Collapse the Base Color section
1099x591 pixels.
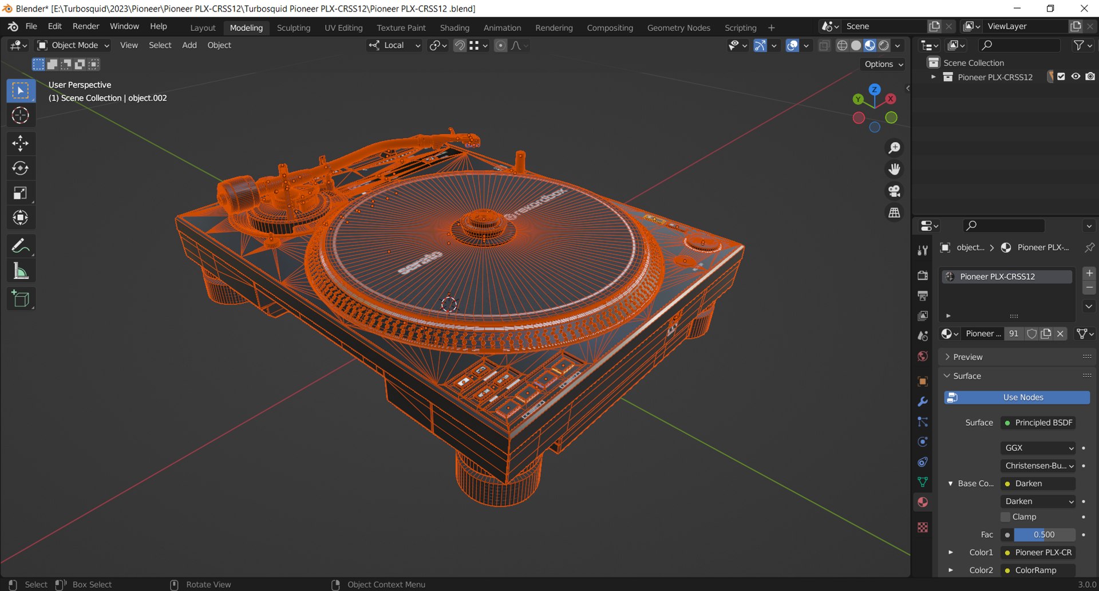pos(951,483)
